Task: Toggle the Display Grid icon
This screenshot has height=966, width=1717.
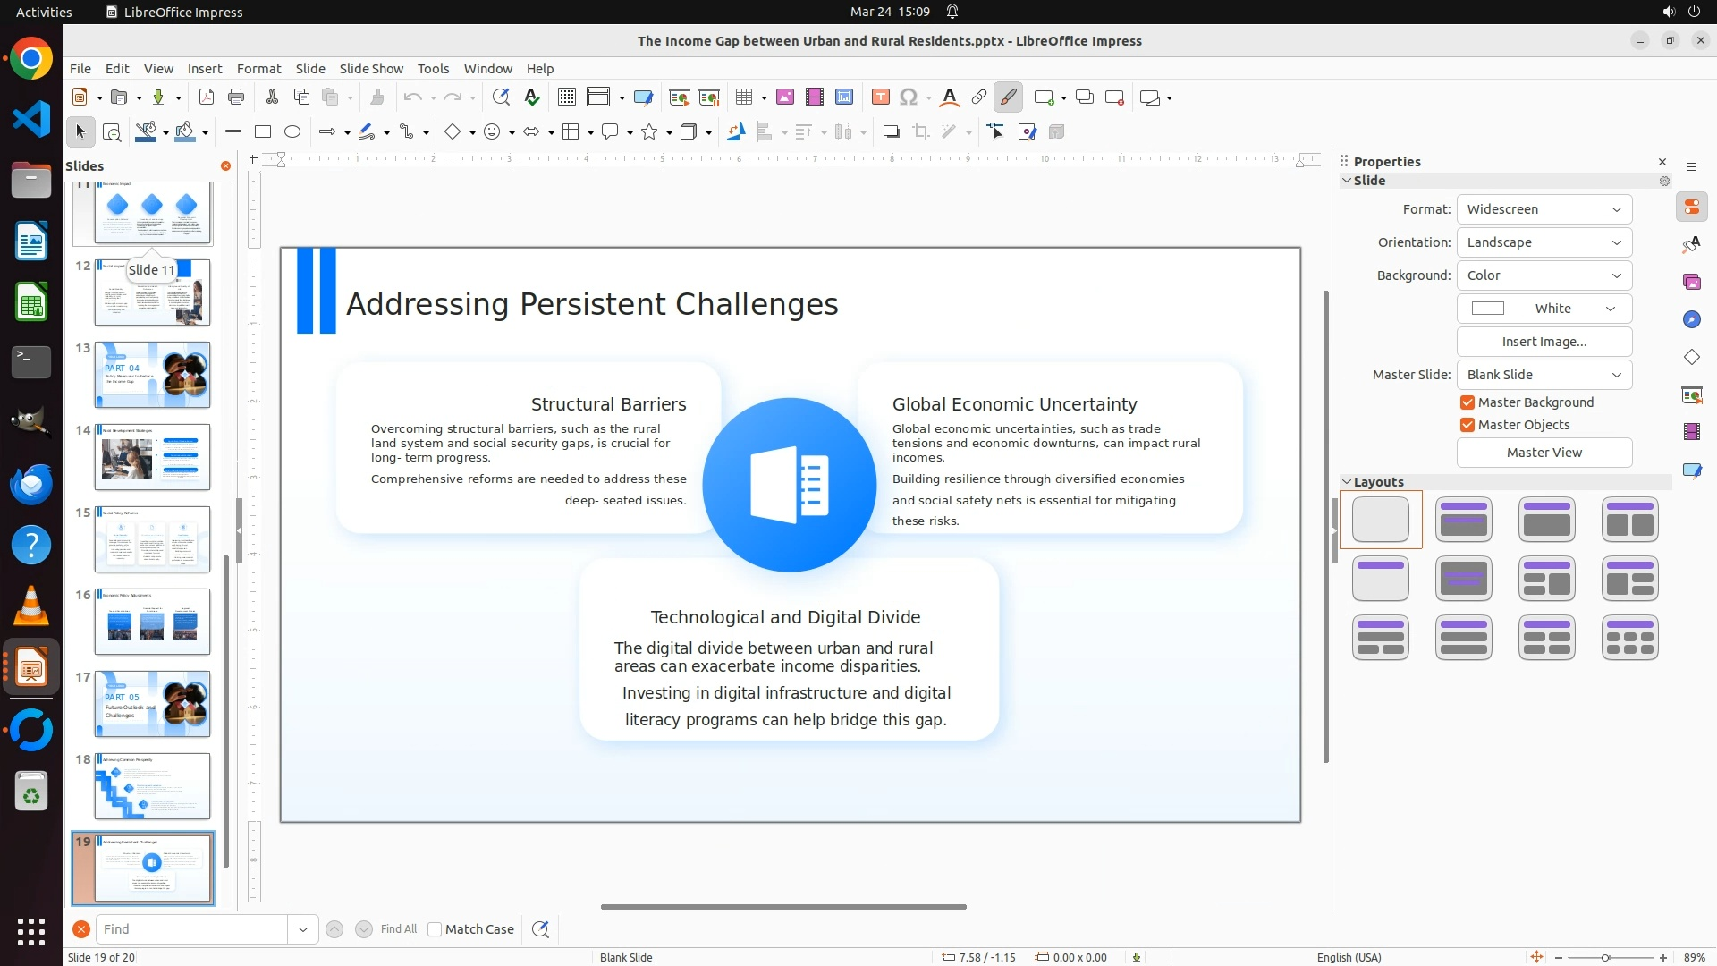Action: 566,97
